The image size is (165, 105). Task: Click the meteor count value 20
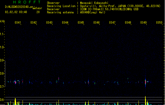point(38,12)
